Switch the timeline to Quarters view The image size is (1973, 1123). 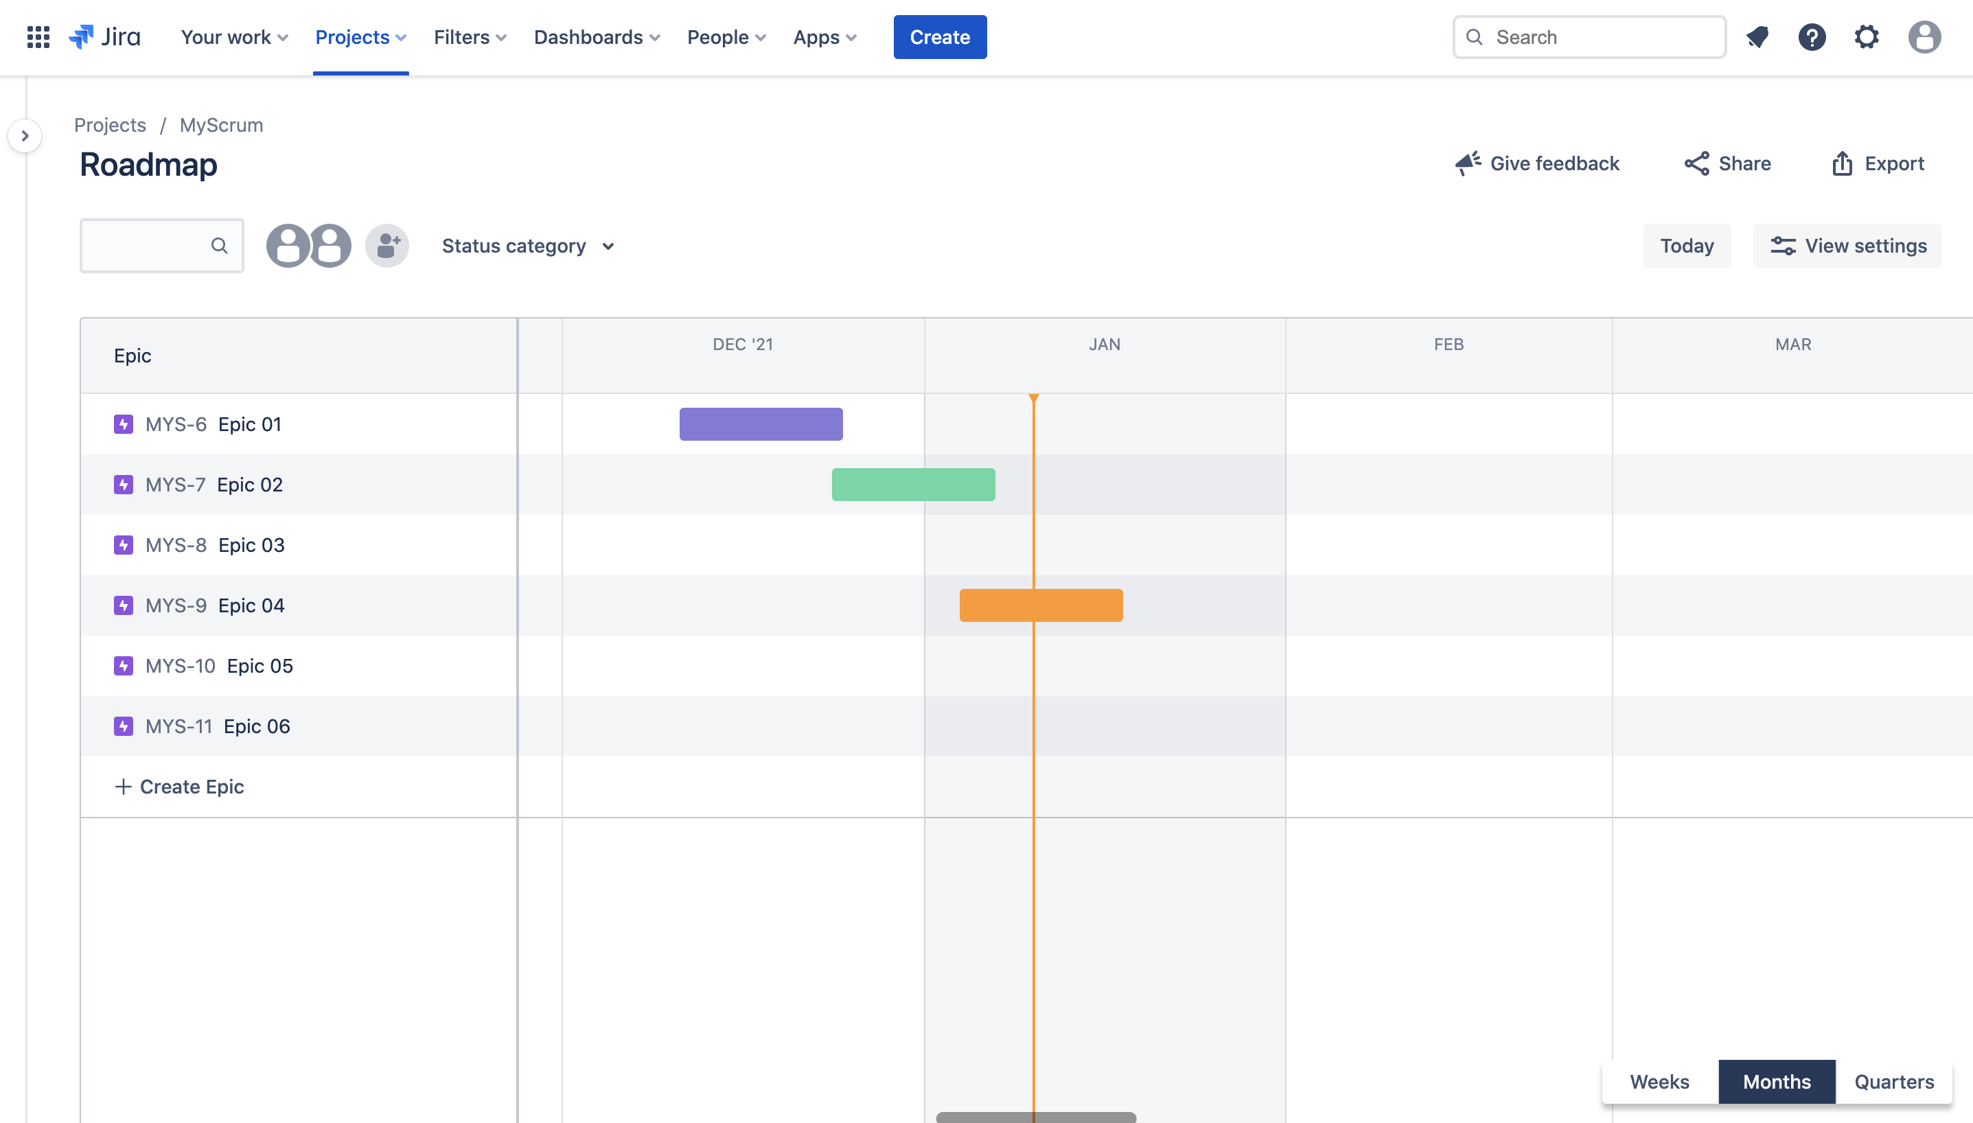pos(1893,1081)
